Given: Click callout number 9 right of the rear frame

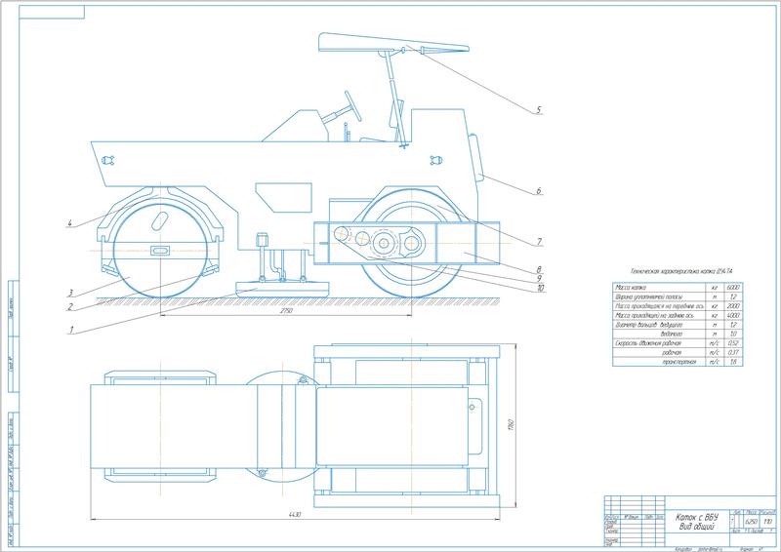Looking at the screenshot, I should coord(539,278).
